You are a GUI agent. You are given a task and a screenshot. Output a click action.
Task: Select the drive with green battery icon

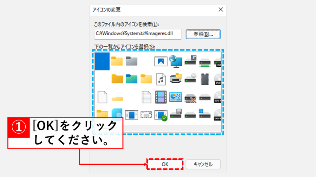(205, 62)
